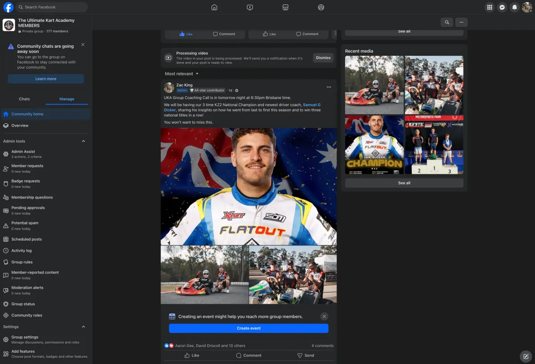535x364 pixels.
Task: Go to Facebook Home icon
Action: click(214, 7)
